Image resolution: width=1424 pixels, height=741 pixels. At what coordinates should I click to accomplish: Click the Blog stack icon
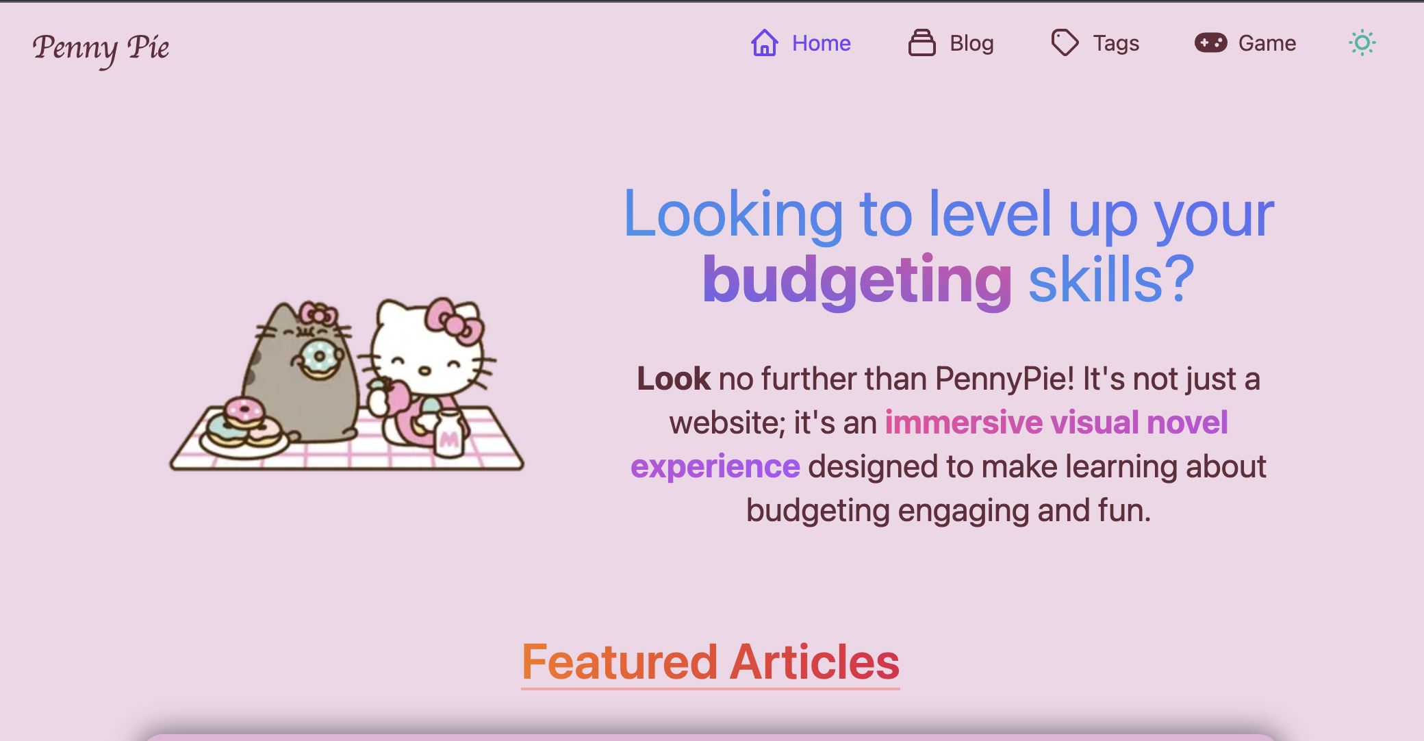coord(921,43)
